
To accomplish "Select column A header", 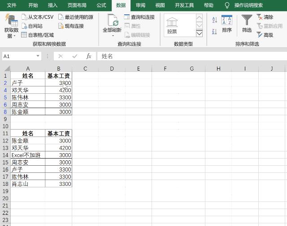I will pyautogui.click(x=28, y=68).
